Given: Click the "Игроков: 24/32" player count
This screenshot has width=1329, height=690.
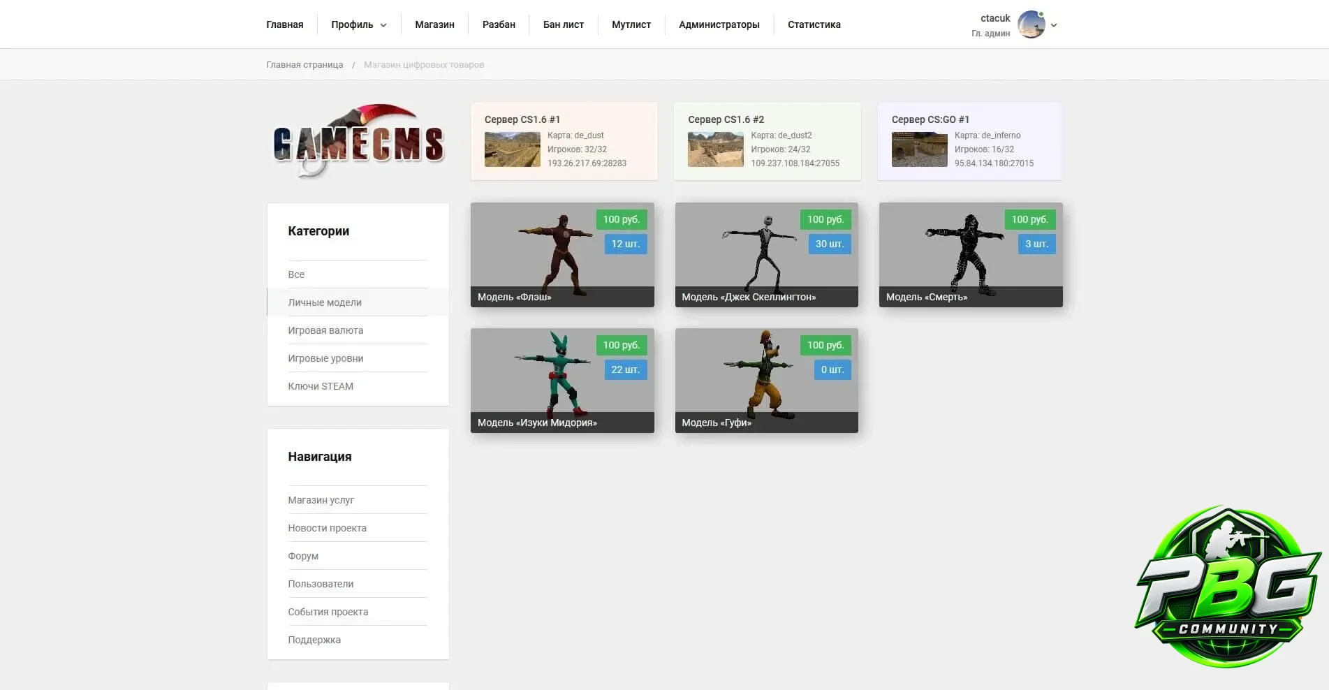Looking at the screenshot, I should (x=781, y=149).
